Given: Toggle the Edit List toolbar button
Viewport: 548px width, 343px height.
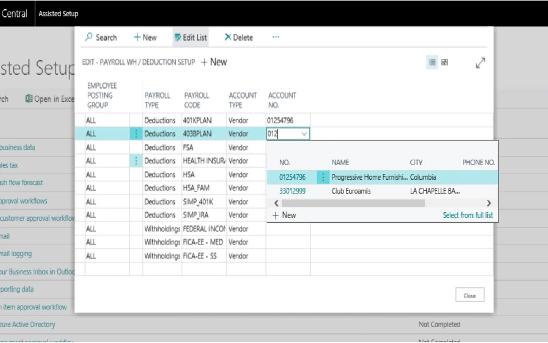Looking at the screenshot, I should [x=190, y=37].
